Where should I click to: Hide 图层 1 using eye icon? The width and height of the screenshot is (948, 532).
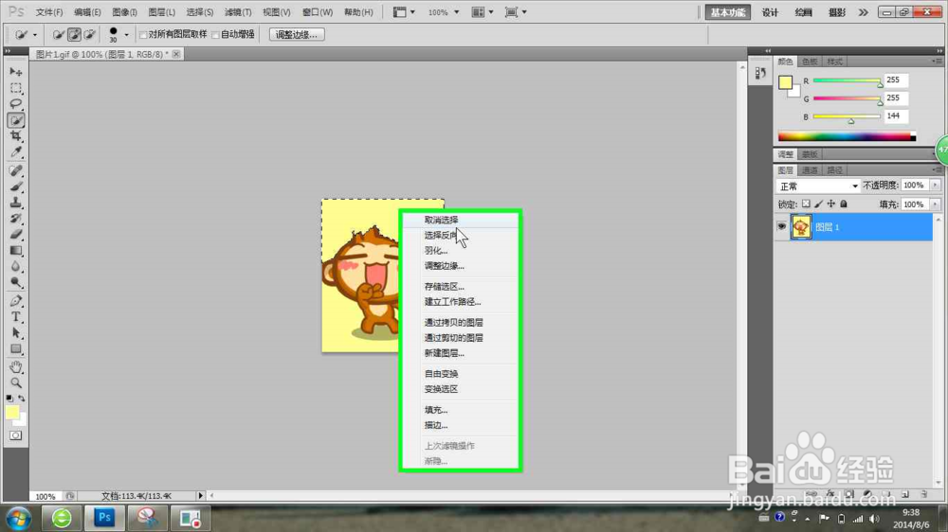point(782,226)
